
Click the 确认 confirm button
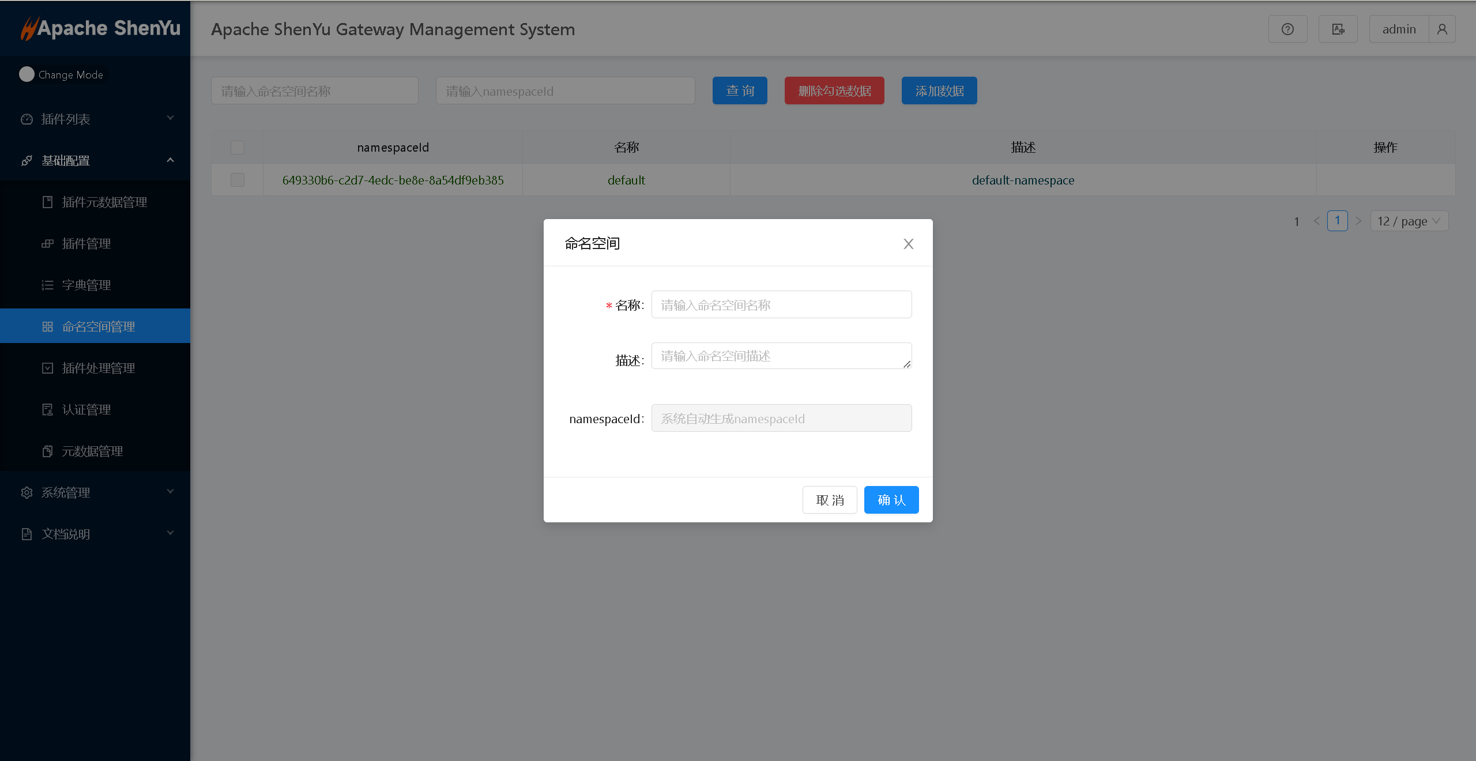tap(891, 500)
